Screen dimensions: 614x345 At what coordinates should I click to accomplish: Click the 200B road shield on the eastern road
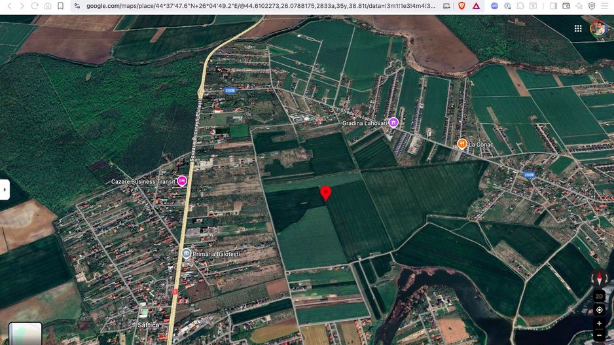[529, 175]
